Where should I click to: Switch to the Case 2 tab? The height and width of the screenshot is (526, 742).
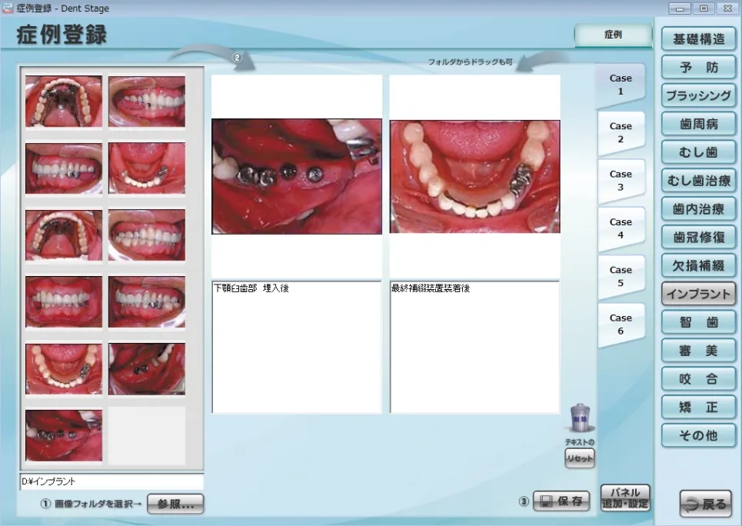pos(620,133)
